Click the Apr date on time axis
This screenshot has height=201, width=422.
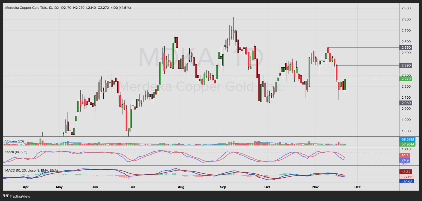click(x=26, y=187)
